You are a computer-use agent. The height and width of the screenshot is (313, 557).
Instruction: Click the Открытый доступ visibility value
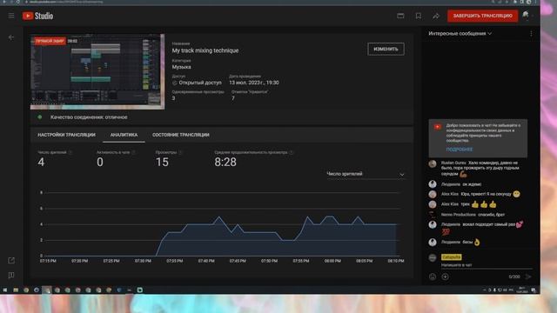(x=200, y=83)
